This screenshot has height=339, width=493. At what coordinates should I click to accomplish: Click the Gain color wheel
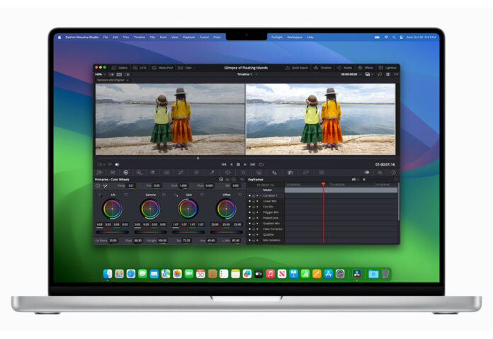tap(188, 209)
